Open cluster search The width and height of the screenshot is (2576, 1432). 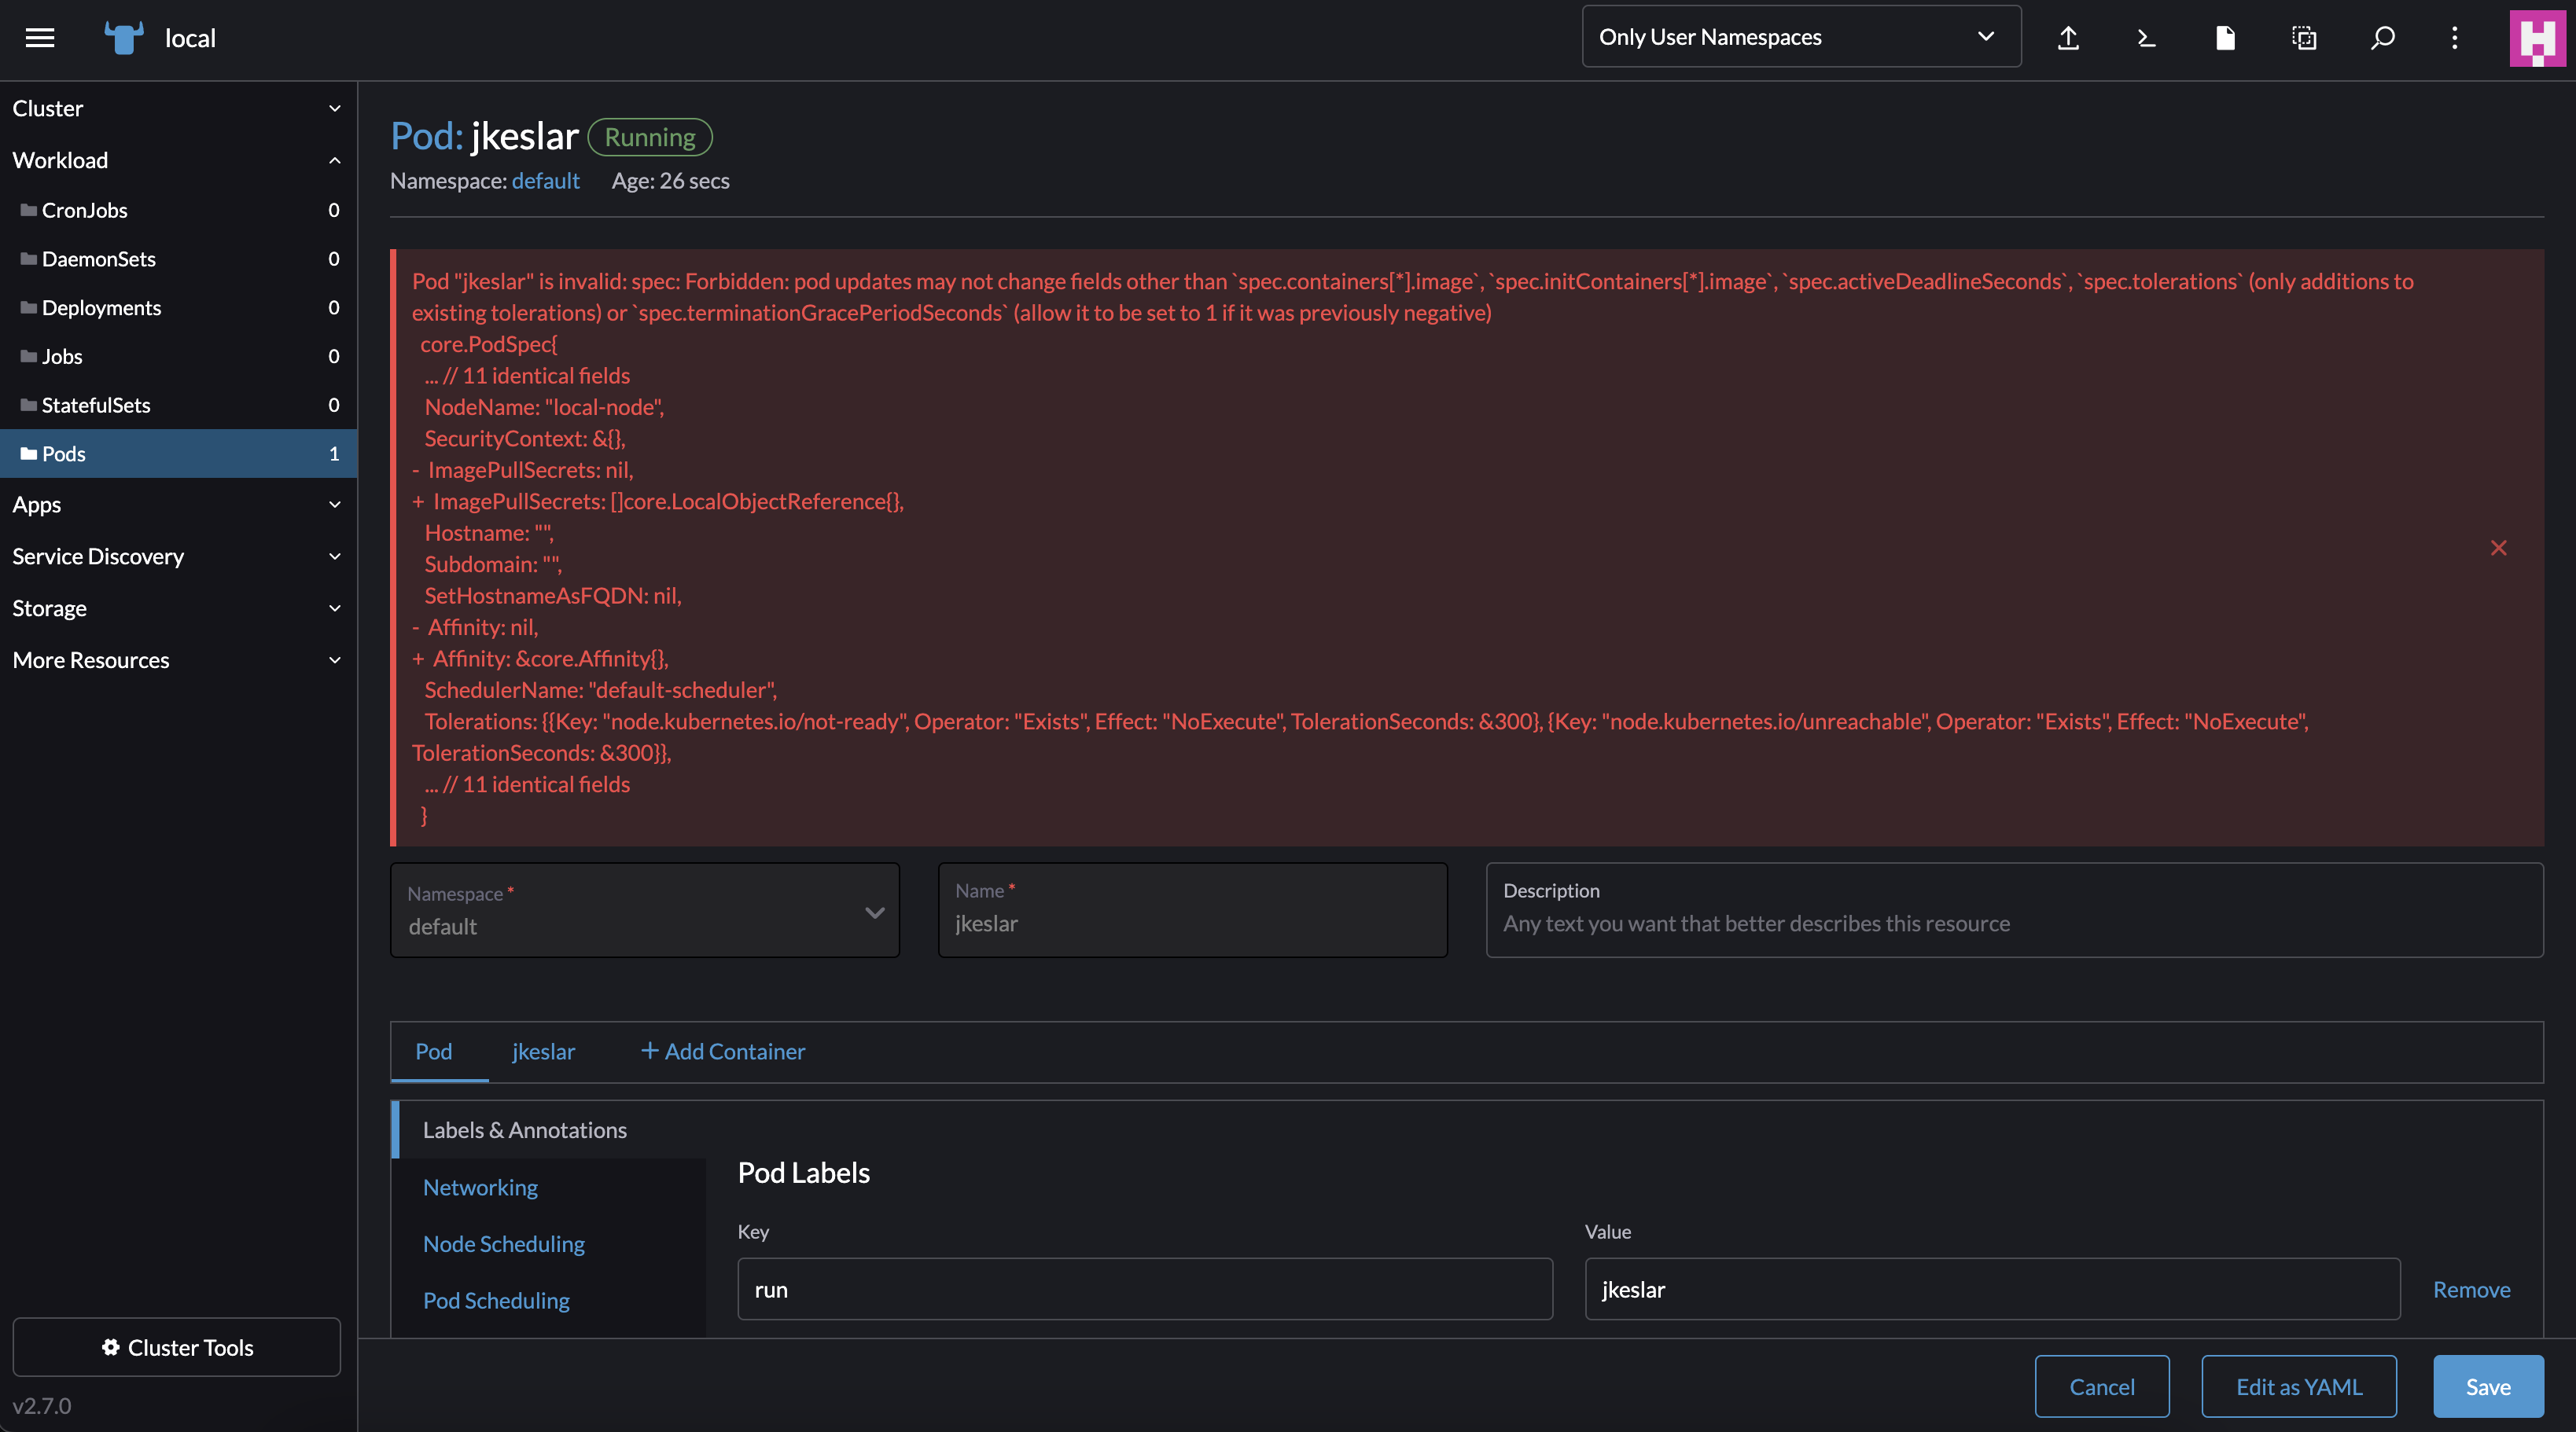[x=2382, y=38]
